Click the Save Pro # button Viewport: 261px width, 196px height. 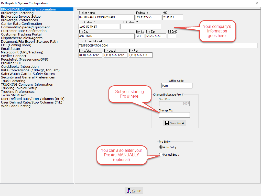tap(175, 123)
